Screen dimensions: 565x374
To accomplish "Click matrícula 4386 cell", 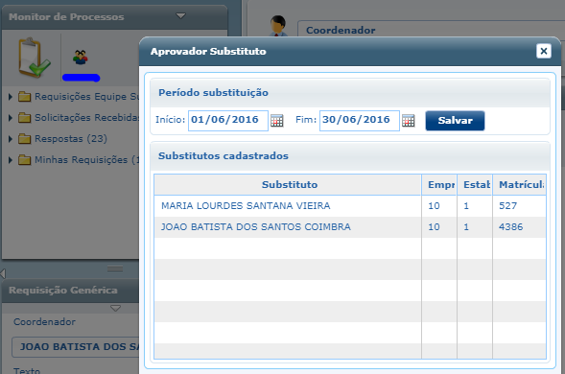I will tap(519, 227).
